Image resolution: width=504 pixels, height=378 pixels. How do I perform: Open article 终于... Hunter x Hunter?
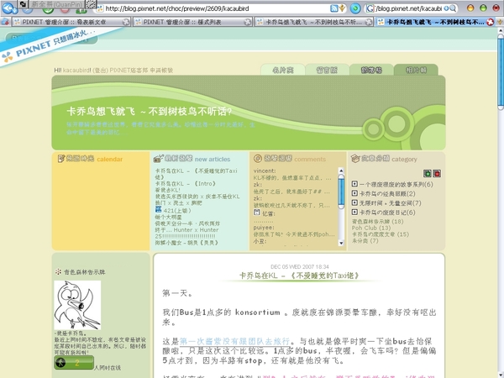(186, 230)
